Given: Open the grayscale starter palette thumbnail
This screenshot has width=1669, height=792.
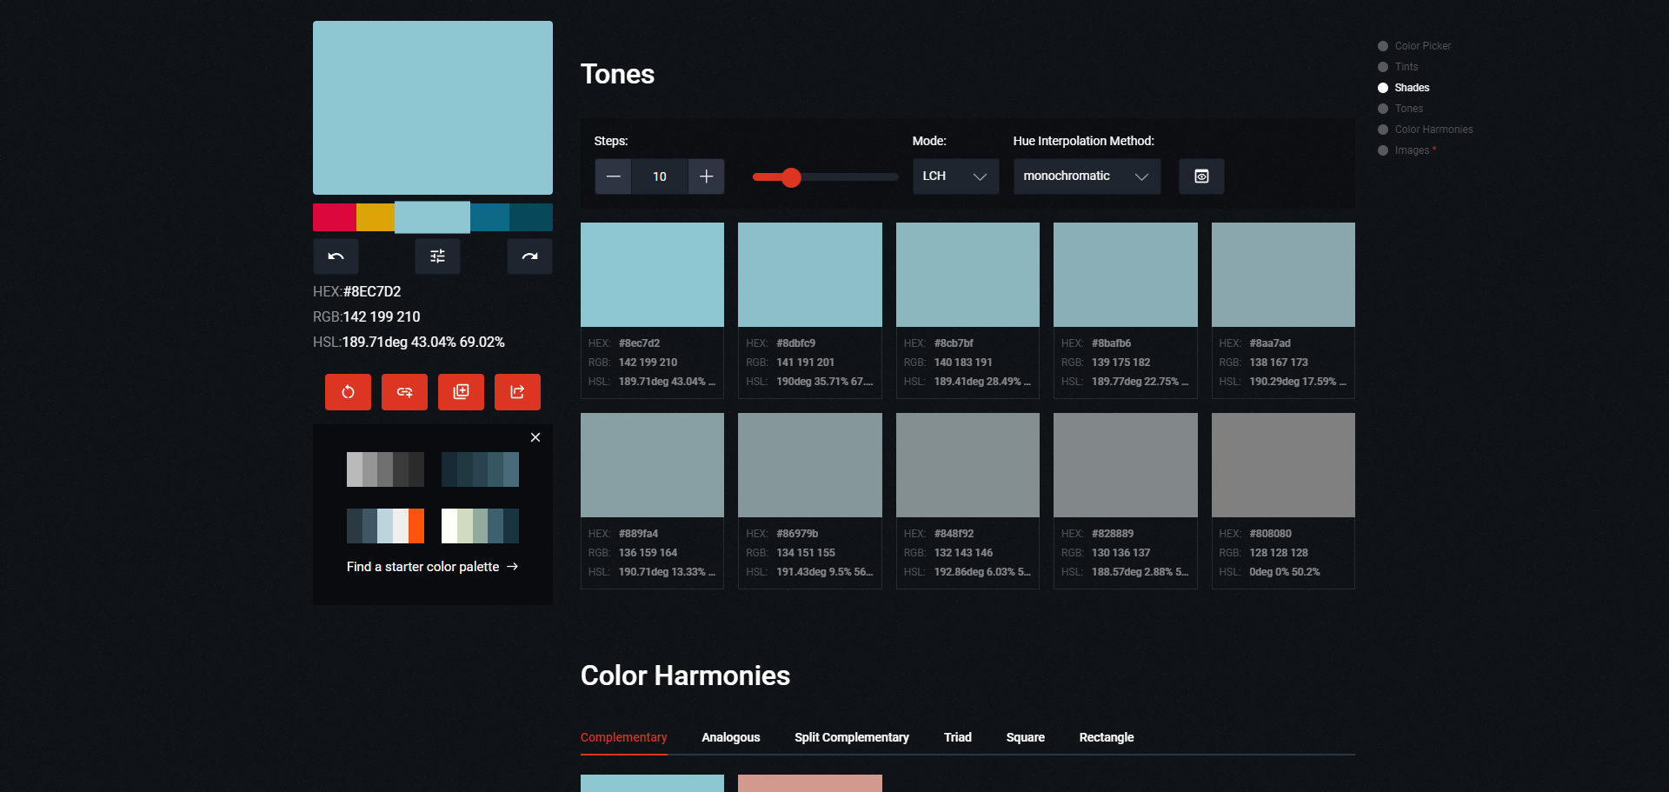Looking at the screenshot, I should 385,469.
